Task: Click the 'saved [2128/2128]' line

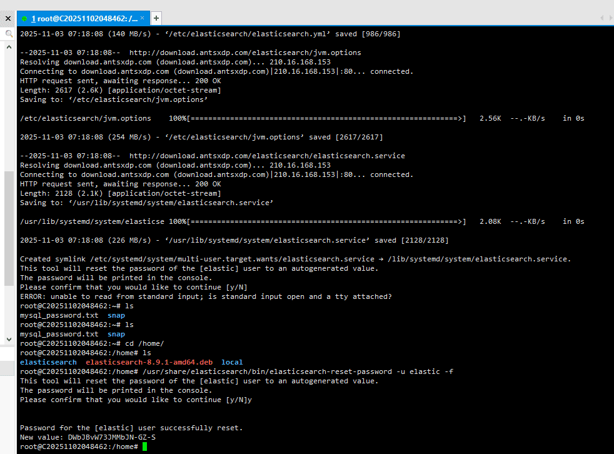Action: [234, 241]
